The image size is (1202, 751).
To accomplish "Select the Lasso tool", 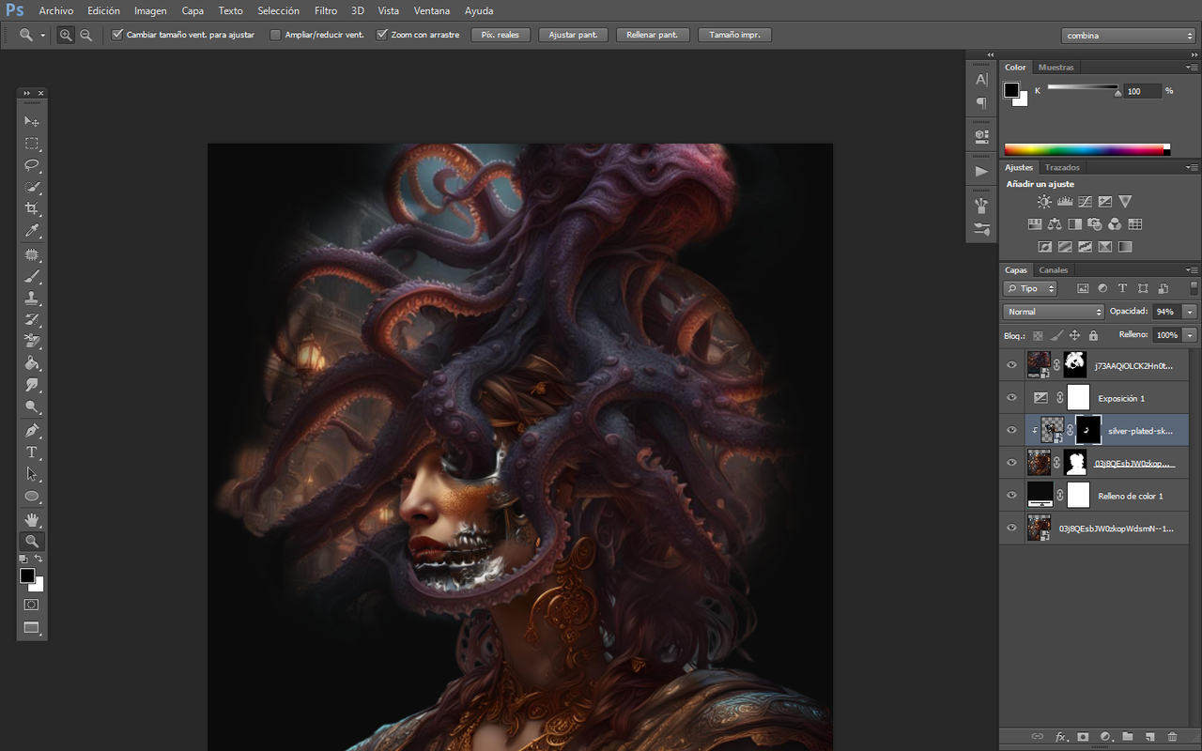I will pos(32,165).
